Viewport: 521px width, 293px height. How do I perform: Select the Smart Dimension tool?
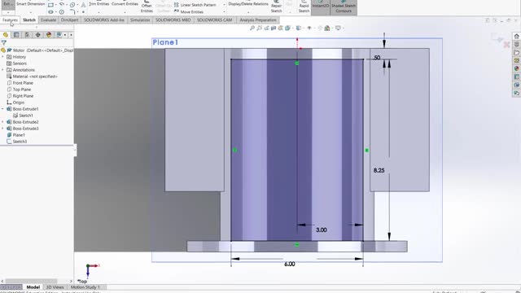[x=30, y=3]
